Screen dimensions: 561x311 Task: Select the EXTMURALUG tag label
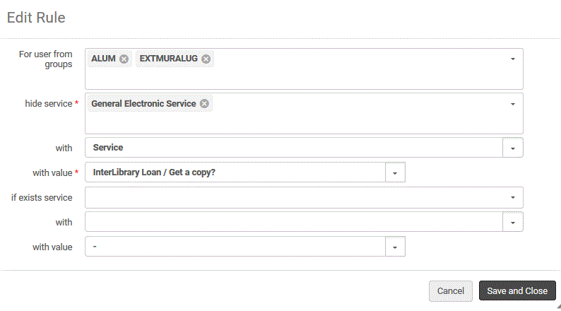[x=168, y=59]
